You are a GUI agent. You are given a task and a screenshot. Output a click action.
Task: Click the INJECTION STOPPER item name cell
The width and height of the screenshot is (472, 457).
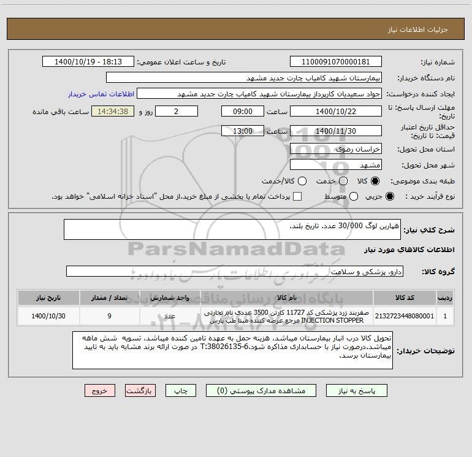[287, 317]
